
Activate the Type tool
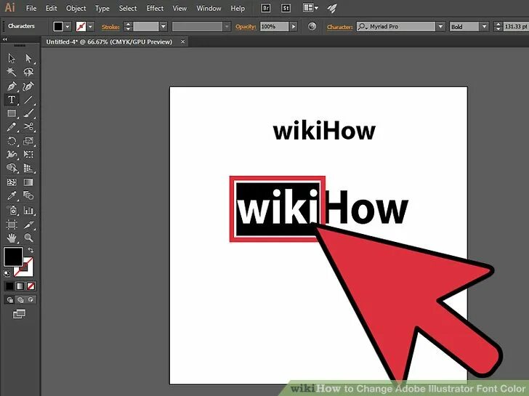point(12,100)
